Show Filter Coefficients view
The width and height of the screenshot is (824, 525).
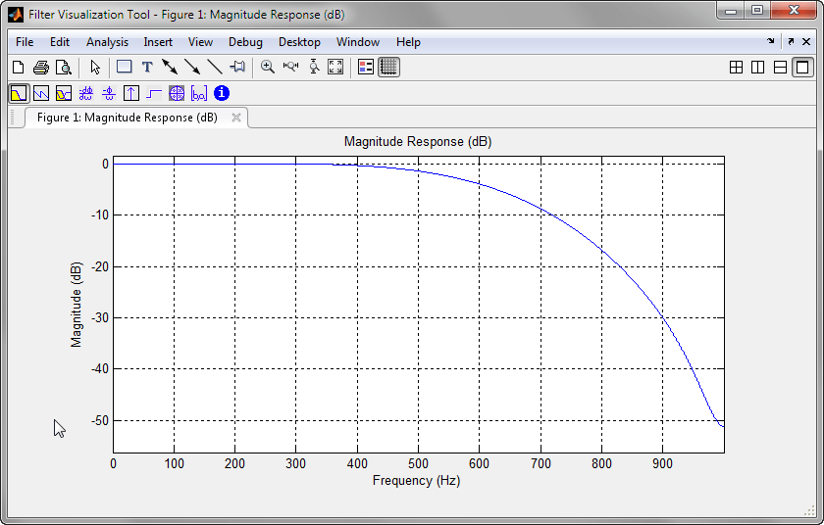(199, 94)
